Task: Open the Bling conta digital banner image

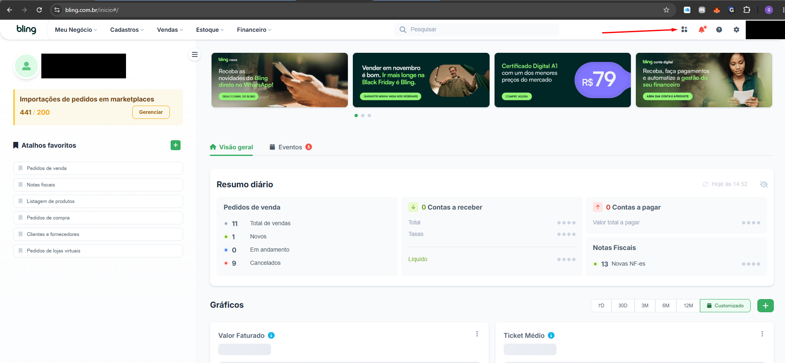Action: click(x=704, y=80)
